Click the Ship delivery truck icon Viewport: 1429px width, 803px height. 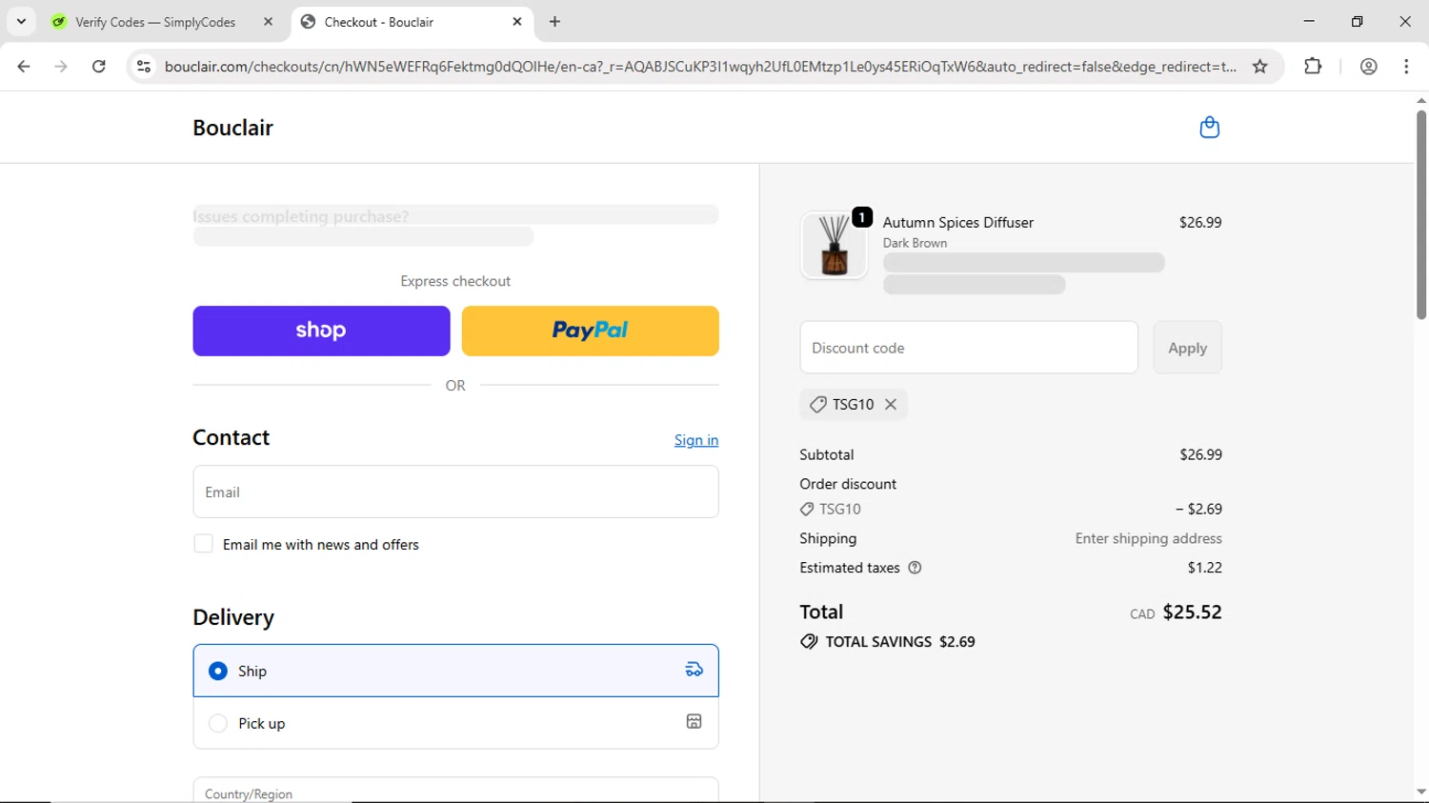click(x=694, y=670)
